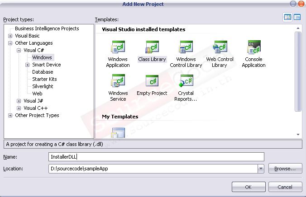Select the Database project type
The width and height of the screenshot is (306, 197).
(x=43, y=72)
